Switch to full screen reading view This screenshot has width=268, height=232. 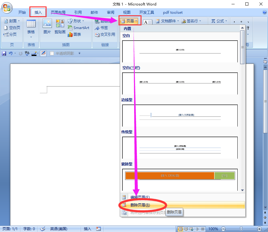[x=186, y=229]
